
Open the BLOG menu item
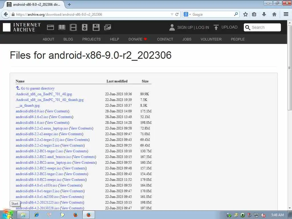pos(68,39)
